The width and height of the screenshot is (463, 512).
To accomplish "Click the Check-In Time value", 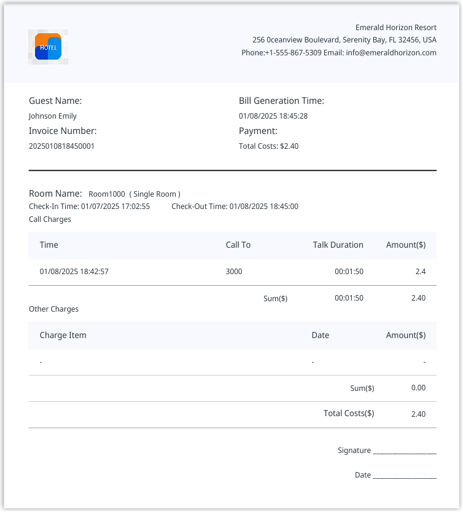I will 115,207.
